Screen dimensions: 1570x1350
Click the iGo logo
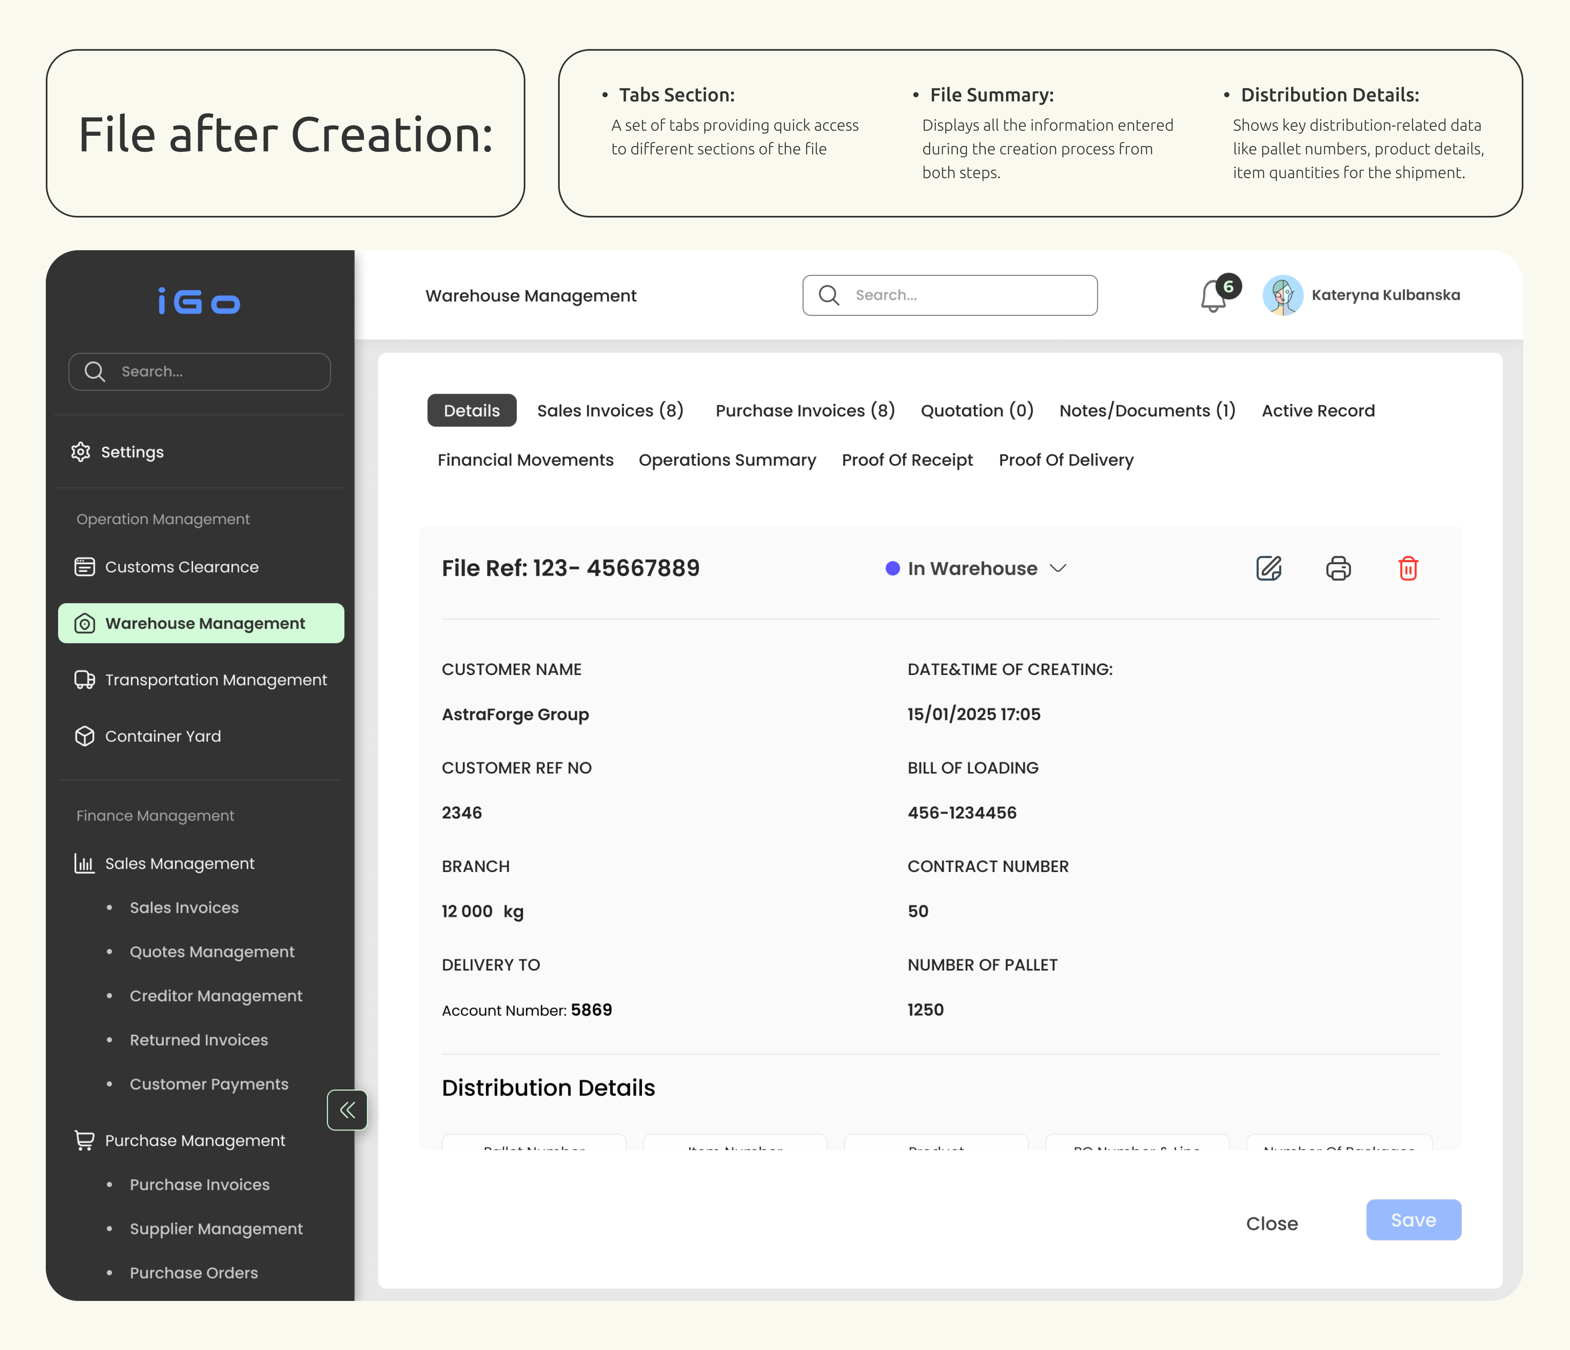pyautogui.click(x=199, y=301)
